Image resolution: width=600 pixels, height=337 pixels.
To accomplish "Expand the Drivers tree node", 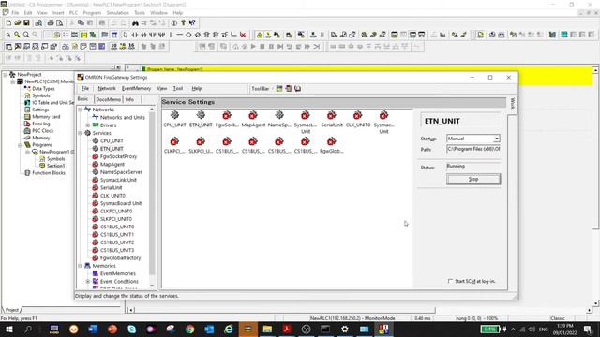I will point(88,125).
